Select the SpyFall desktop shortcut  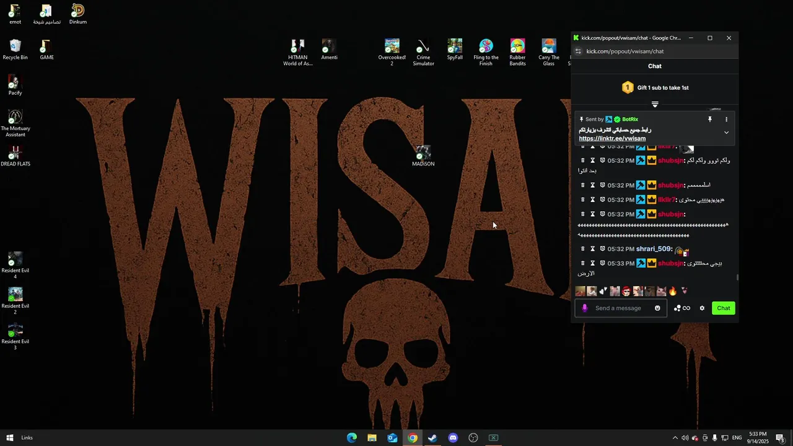(455, 50)
